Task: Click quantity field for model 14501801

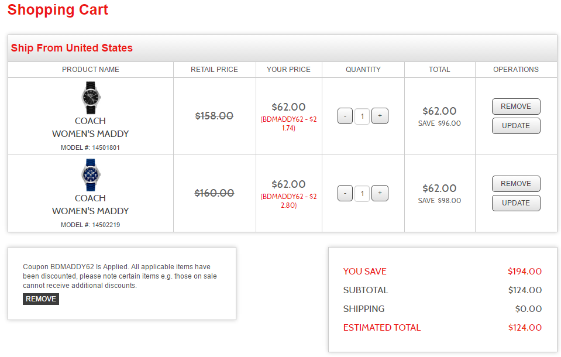Action: (x=362, y=116)
